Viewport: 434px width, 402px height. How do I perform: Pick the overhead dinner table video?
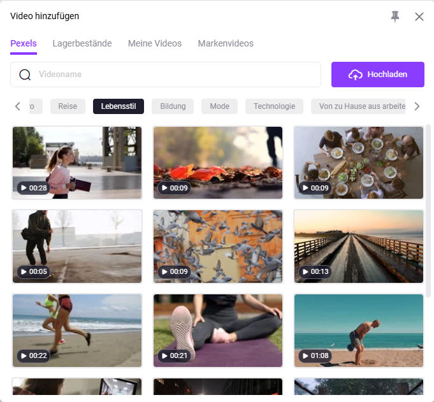[x=359, y=162]
